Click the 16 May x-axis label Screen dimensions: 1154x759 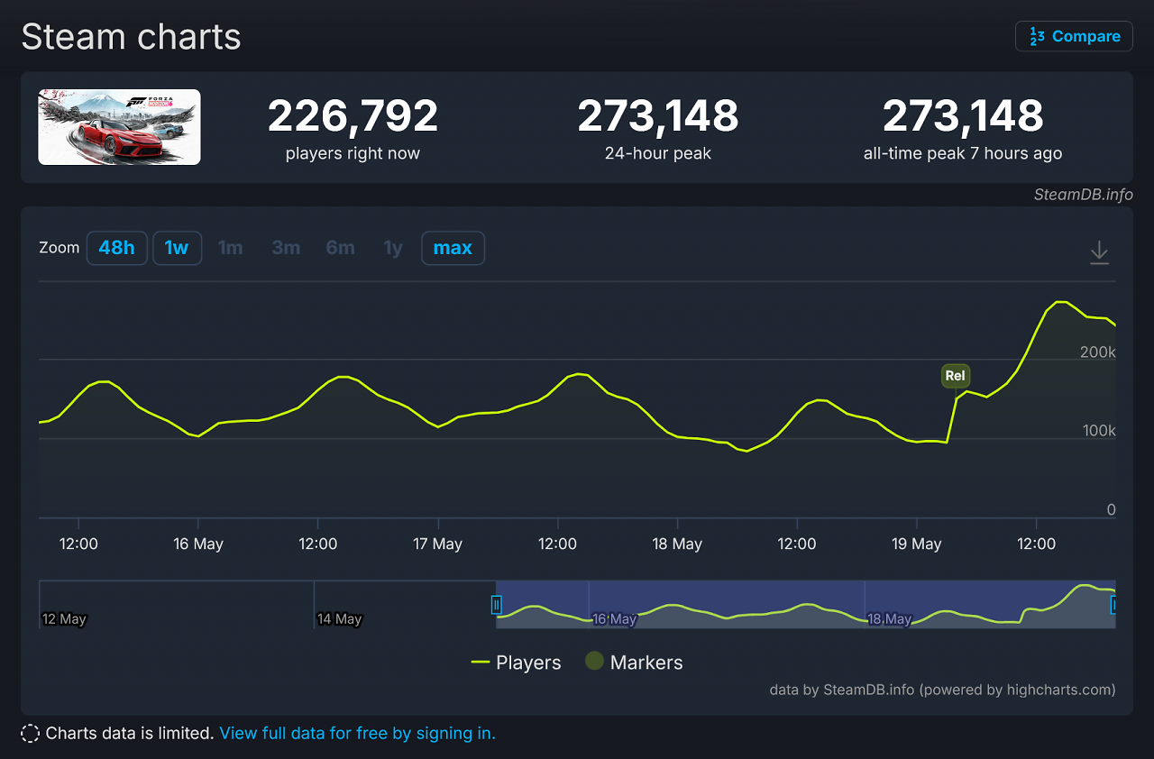(x=198, y=544)
